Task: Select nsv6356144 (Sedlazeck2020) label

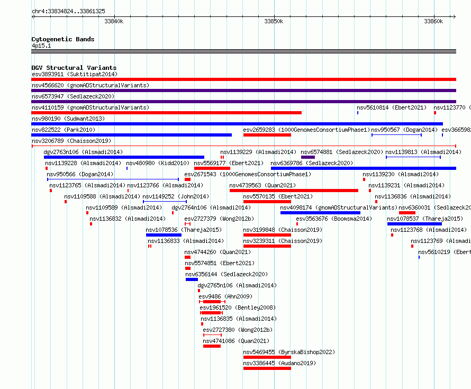Action: pos(227,274)
